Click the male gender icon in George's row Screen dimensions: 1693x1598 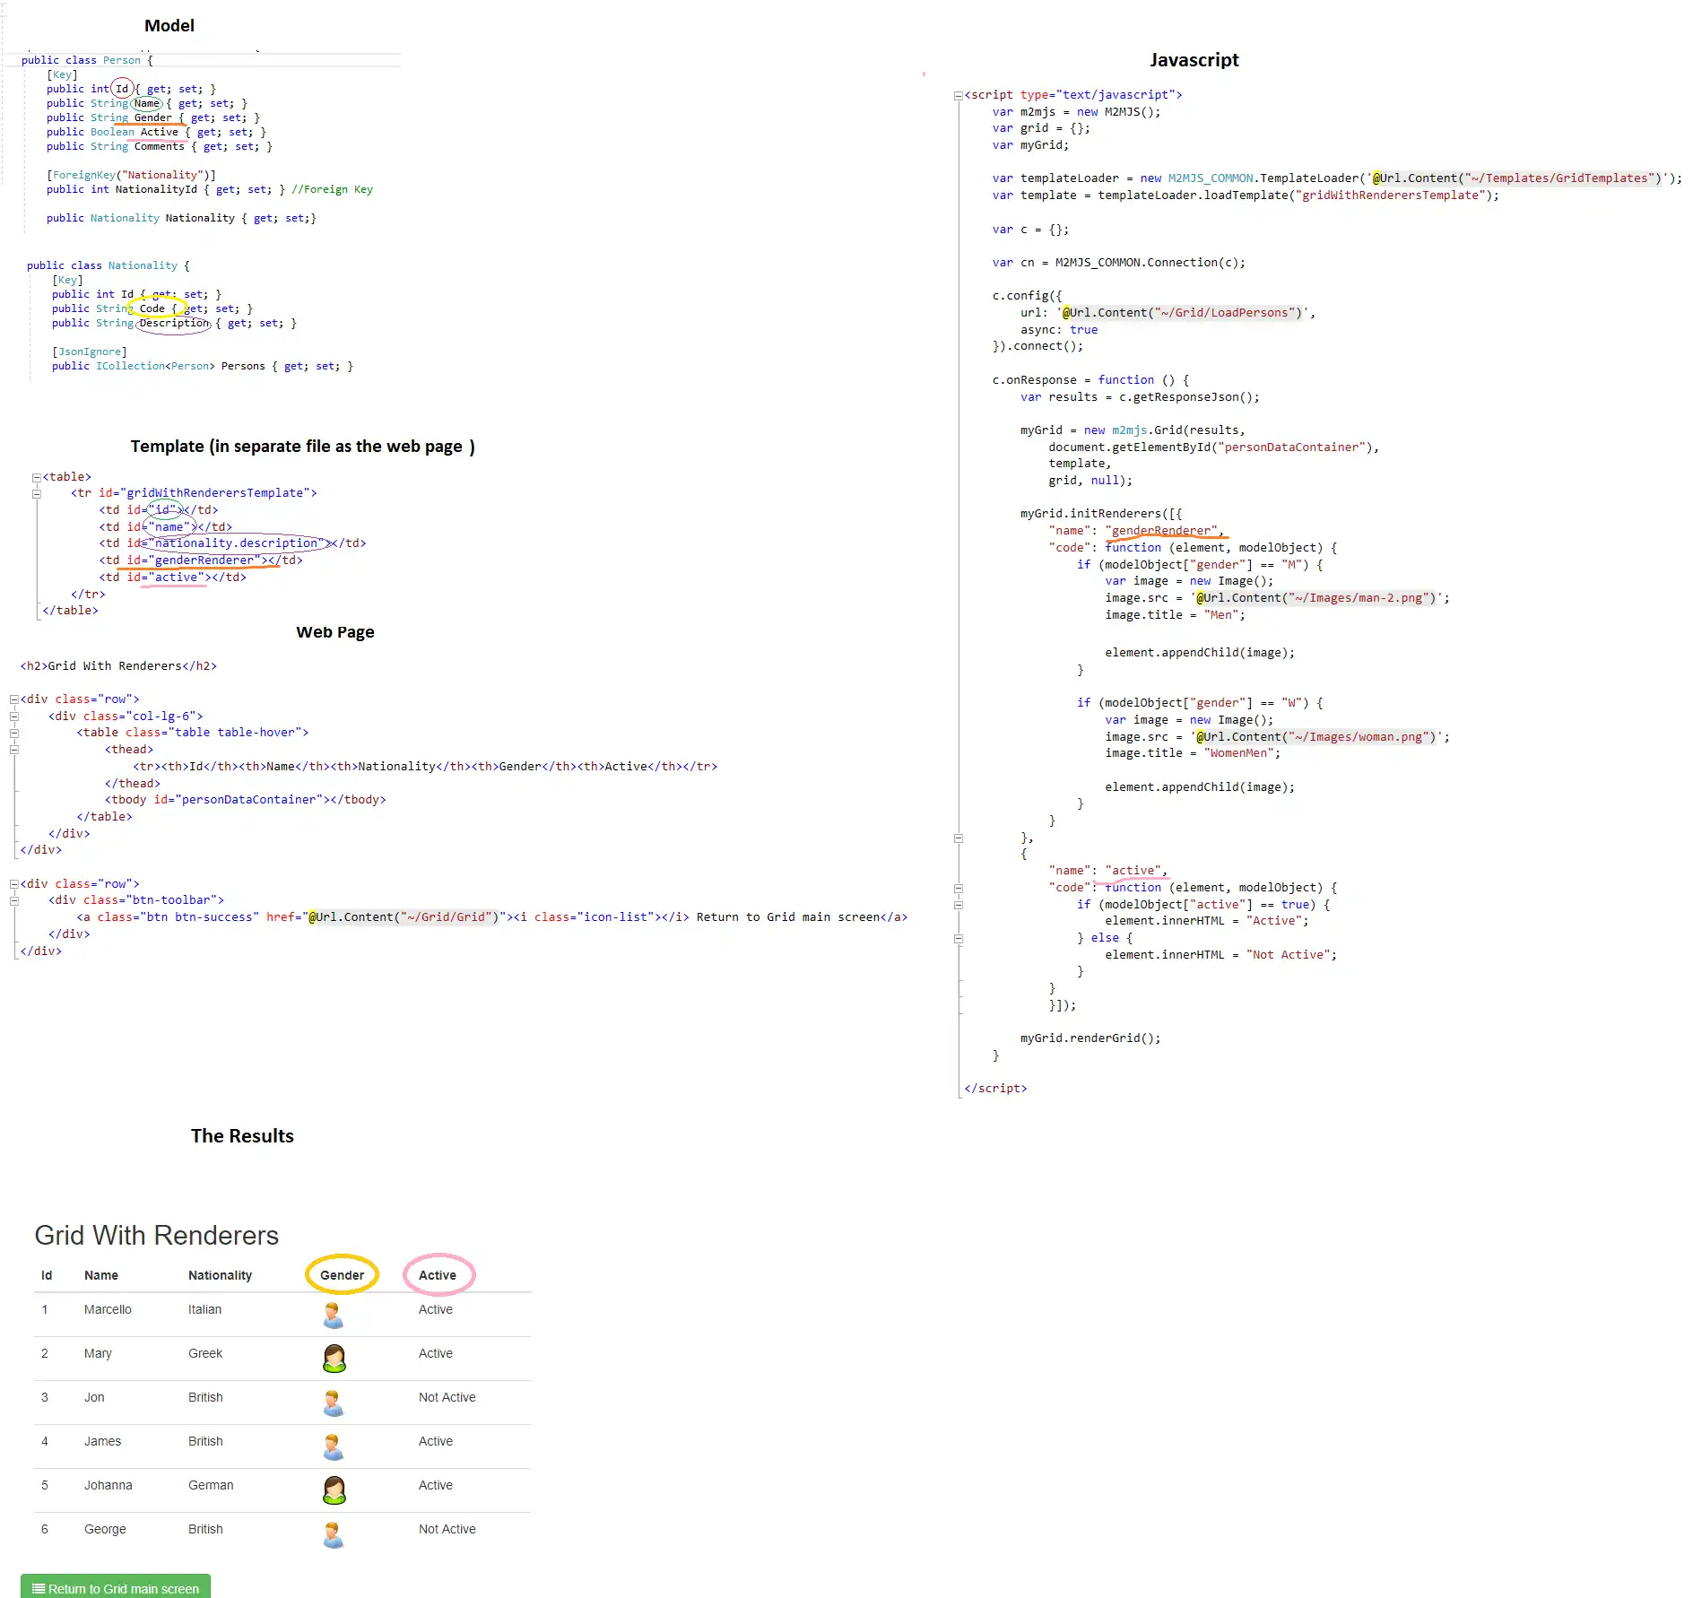coord(334,1535)
